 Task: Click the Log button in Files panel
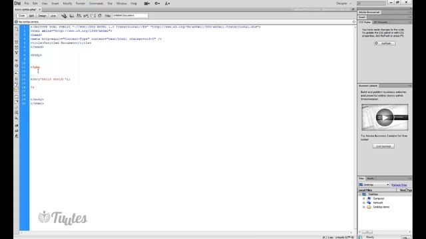pos(406,238)
